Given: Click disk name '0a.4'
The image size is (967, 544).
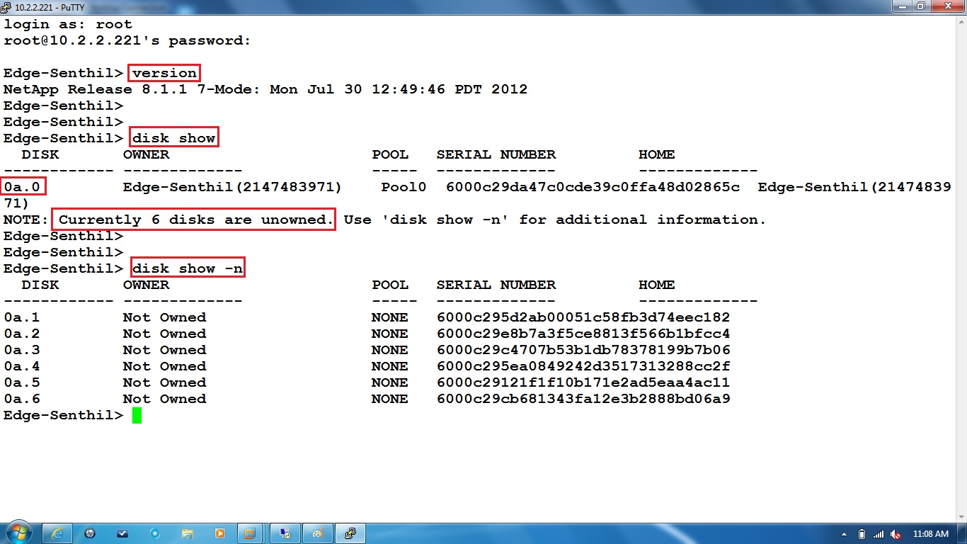Looking at the screenshot, I should click(22, 366).
